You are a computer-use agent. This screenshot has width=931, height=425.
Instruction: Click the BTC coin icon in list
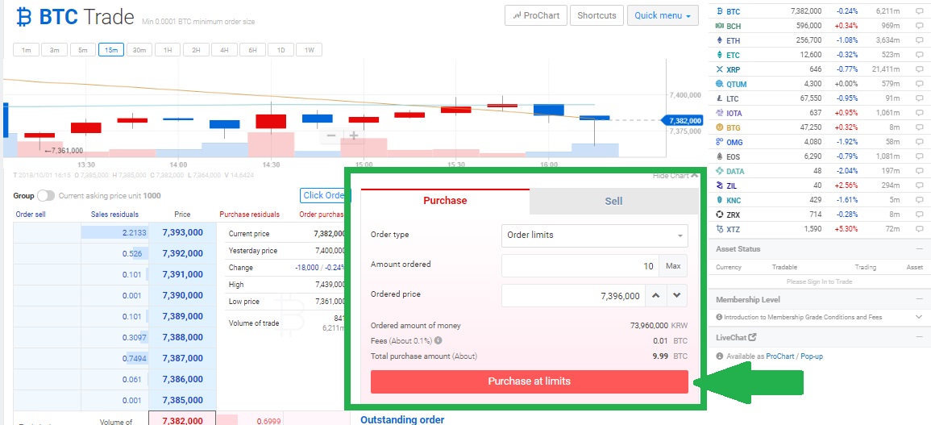tap(720, 11)
